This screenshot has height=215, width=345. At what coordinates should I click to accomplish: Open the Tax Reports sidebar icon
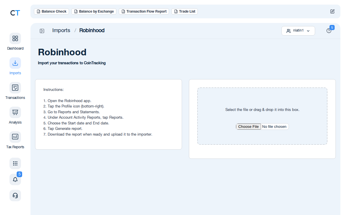click(x=15, y=137)
